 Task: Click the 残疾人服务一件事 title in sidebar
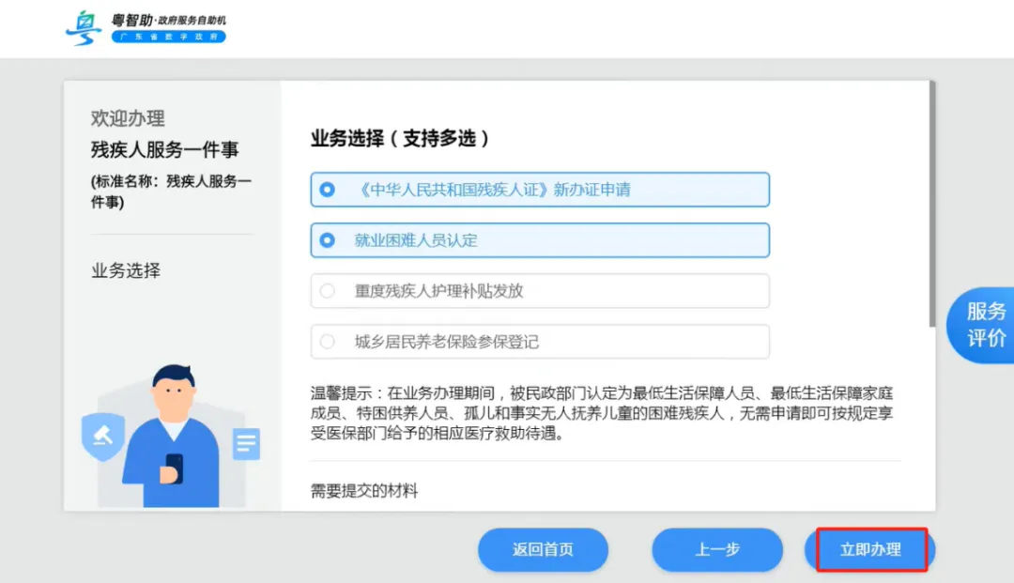click(x=165, y=150)
